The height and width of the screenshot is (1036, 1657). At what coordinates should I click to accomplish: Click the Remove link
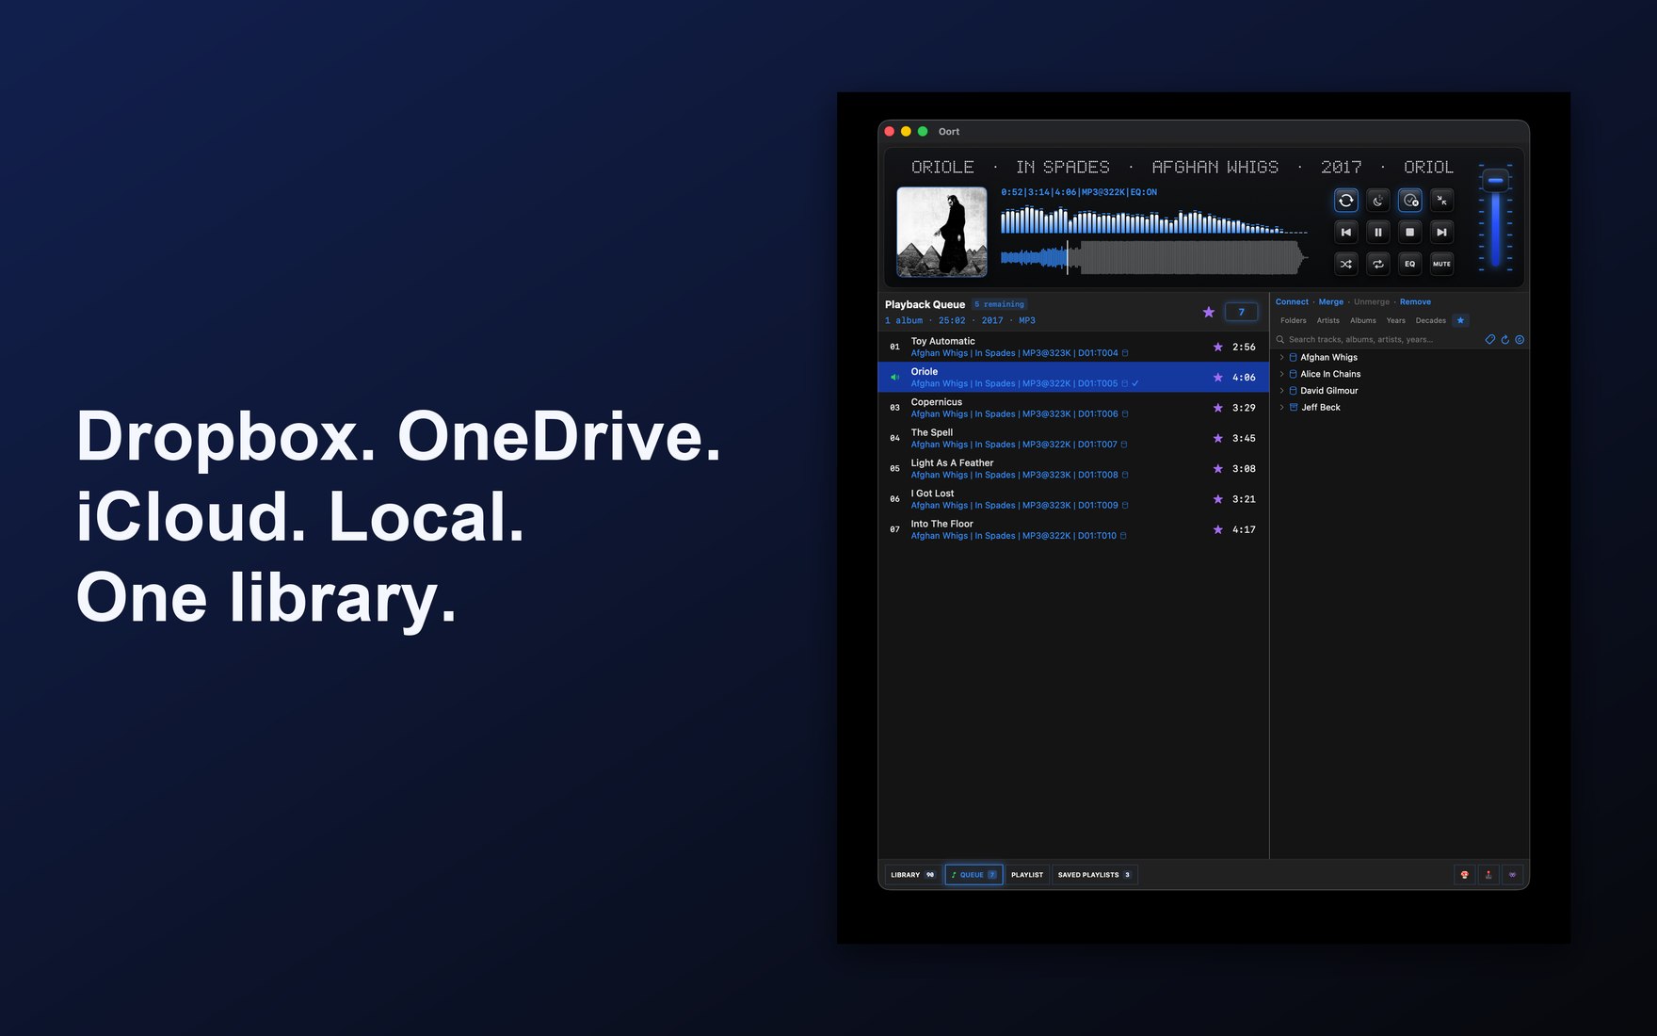pyautogui.click(x=1415, y=302)
